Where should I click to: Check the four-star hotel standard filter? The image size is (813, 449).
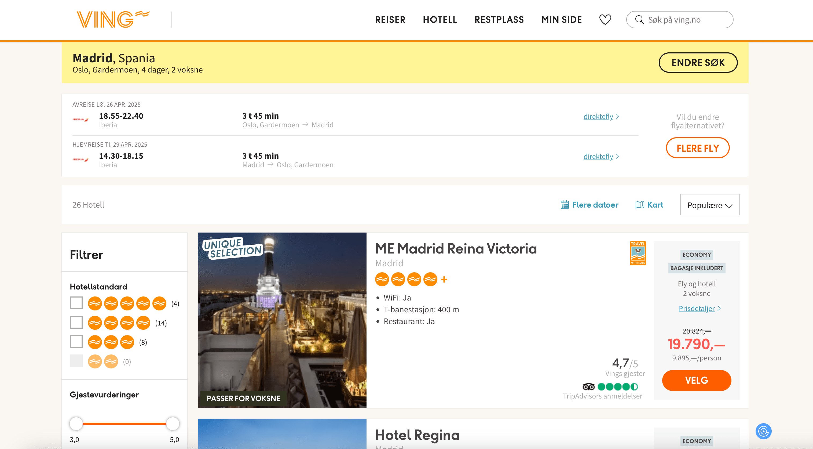[x=76, y=322]
